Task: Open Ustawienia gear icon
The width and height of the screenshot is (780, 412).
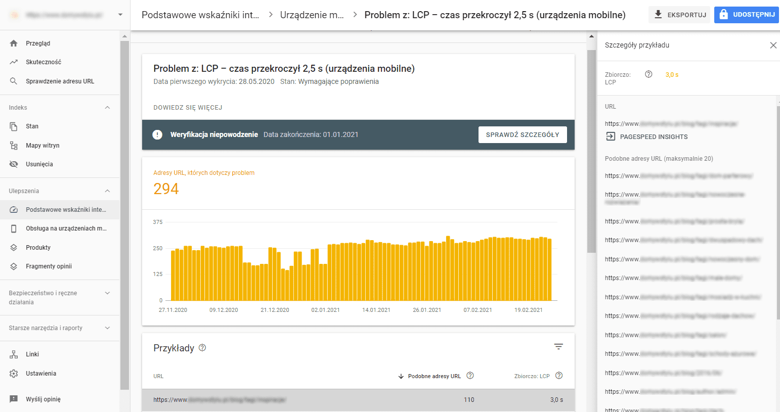Action: pos(14,374)
